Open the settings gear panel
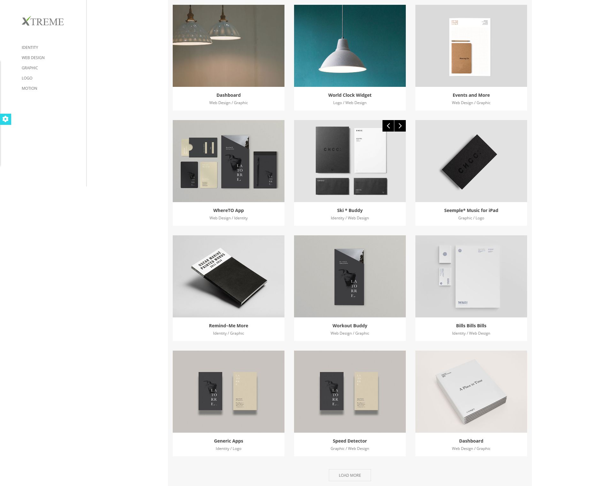Image resolution: width=613 pixels, height=486 pixels. click(x=5, y=119)
